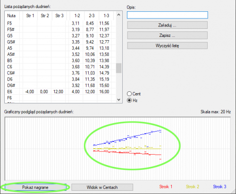Click the -4,00 cell in E6 row

click(x=30, y=92)
